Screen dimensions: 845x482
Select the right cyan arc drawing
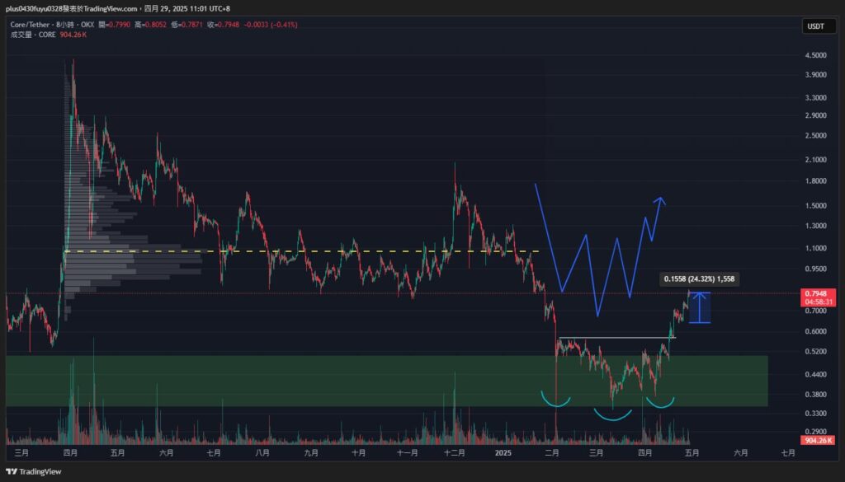660,403
